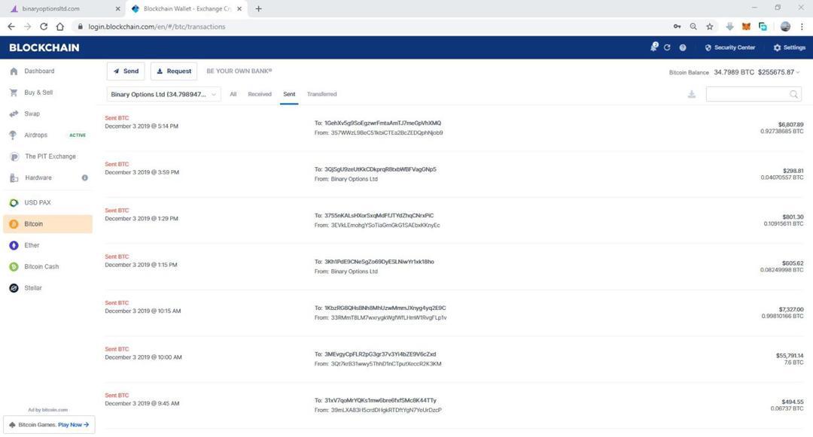This screenshot has width=813, height=437.
Task: Select Ether wallet
Action: 32,245
